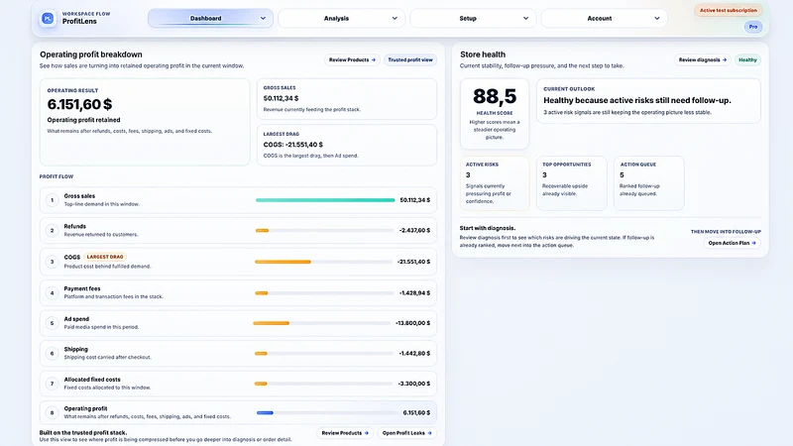
Task: Click step 7 circle for Allocated fixed costs
Action: [53, 384]
